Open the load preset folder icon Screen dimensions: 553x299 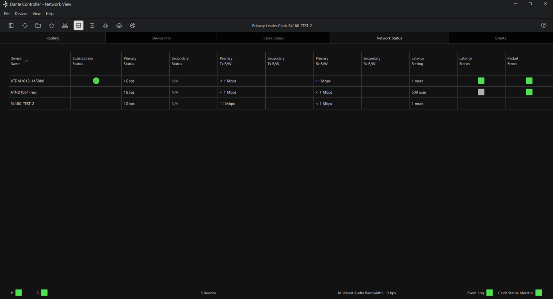pyautogui.click(x=38, y=25)
